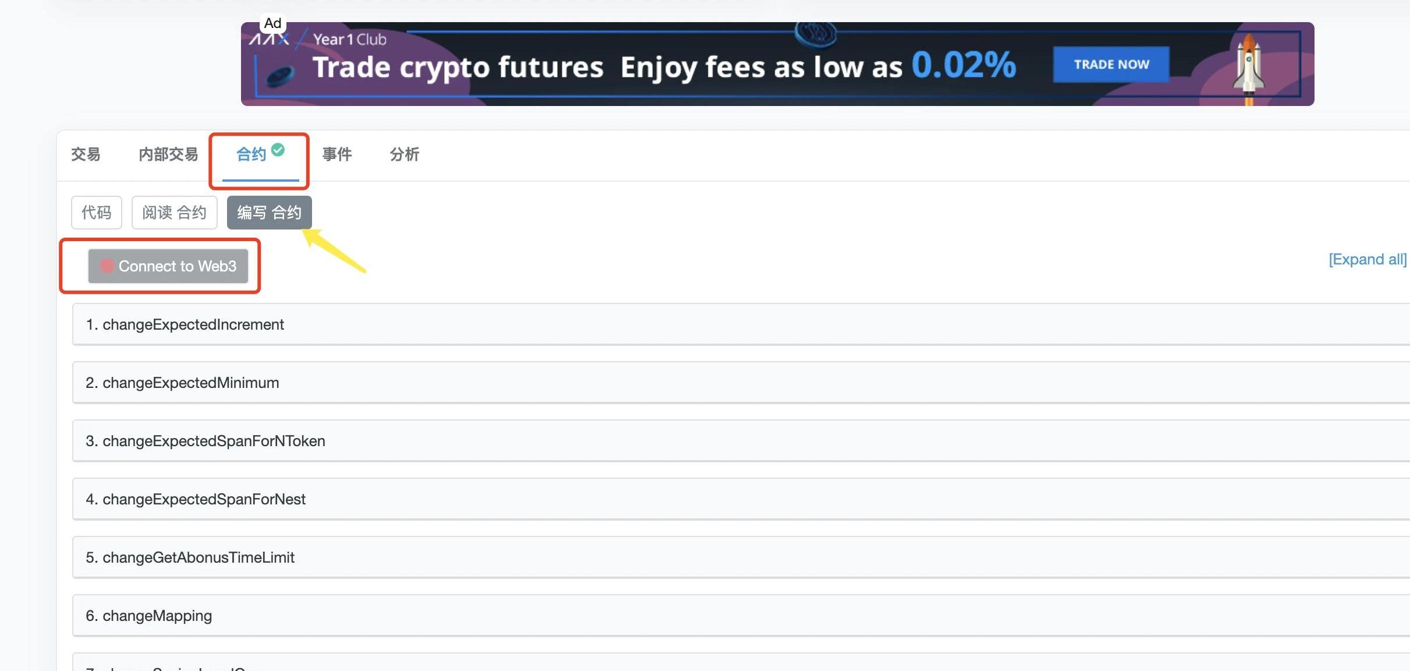
Task: Click Connect to Web3 button
Action: click(x=168, y=266)
